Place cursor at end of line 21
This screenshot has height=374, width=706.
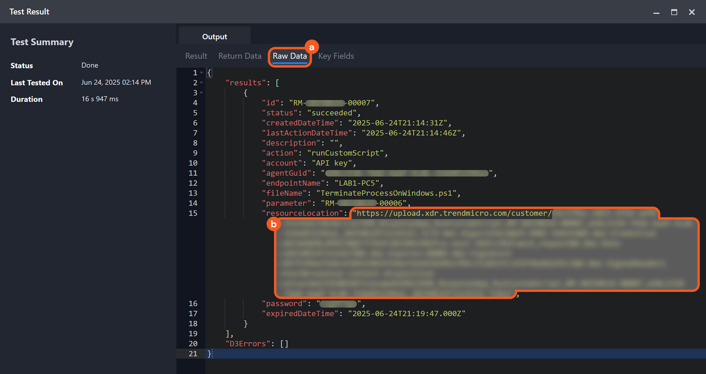(x=212, y=354)
